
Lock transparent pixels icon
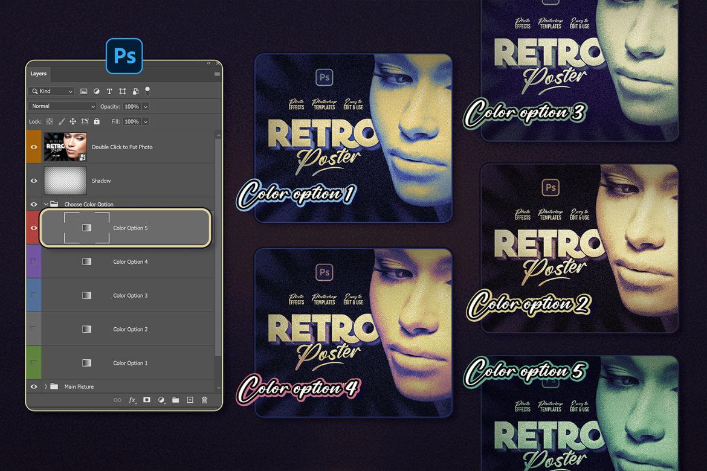pos(50,122)
